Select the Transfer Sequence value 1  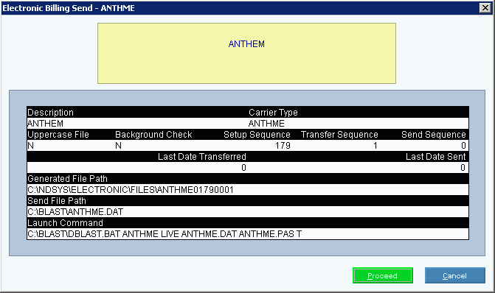pos(375,146)
